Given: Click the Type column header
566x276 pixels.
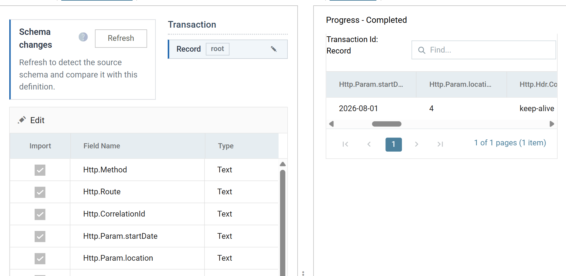Looking at the screenshot, I should [242, 146].
